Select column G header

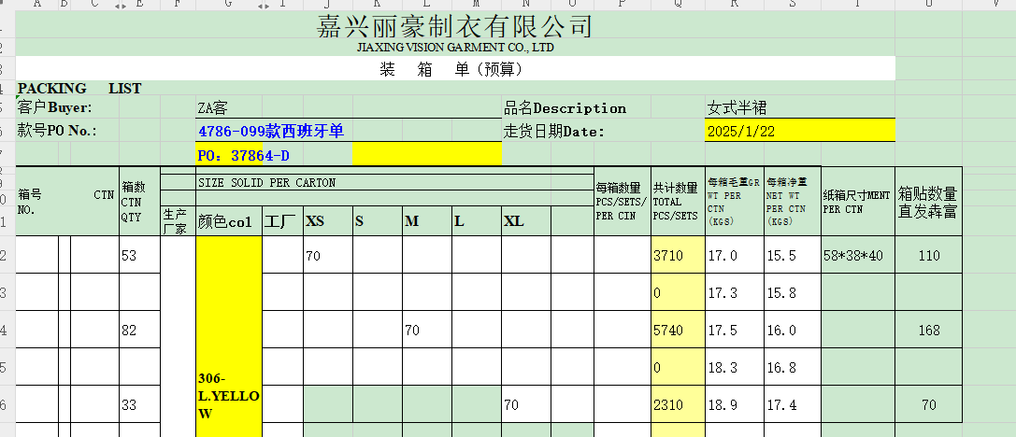click(228, 6)
